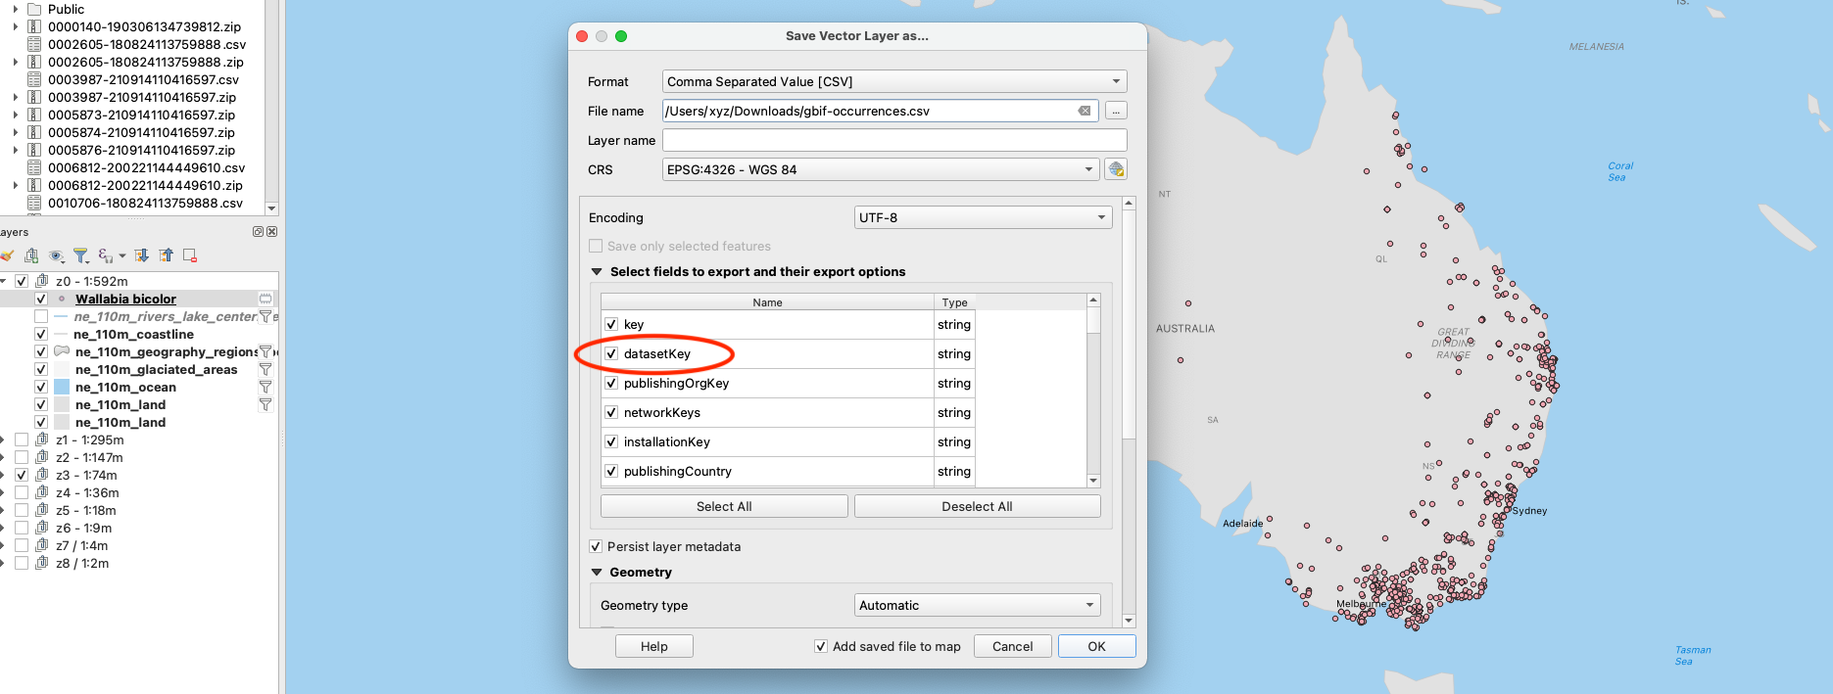Open the CRS dropdown
Image resolution: width=1833 pixels, height=694 pixels.
(881, 169)
